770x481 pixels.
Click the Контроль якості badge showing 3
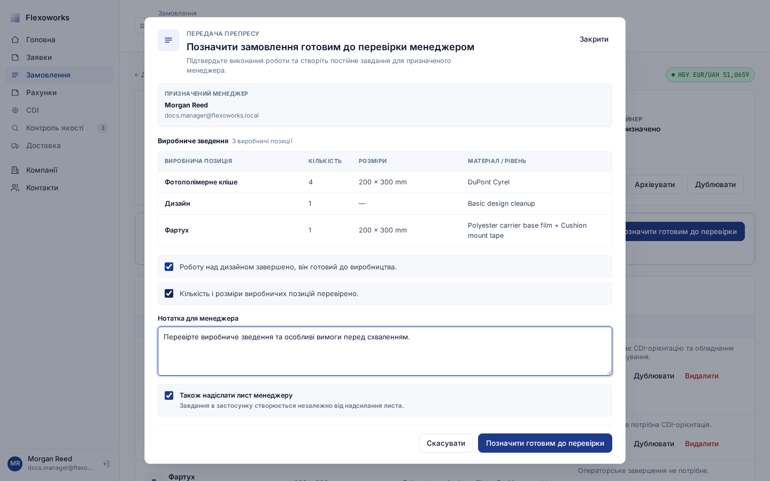click(103, 128)
